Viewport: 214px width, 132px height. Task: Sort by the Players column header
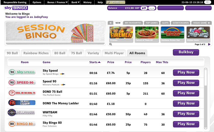pyautogui.click(x=145, y=62)
